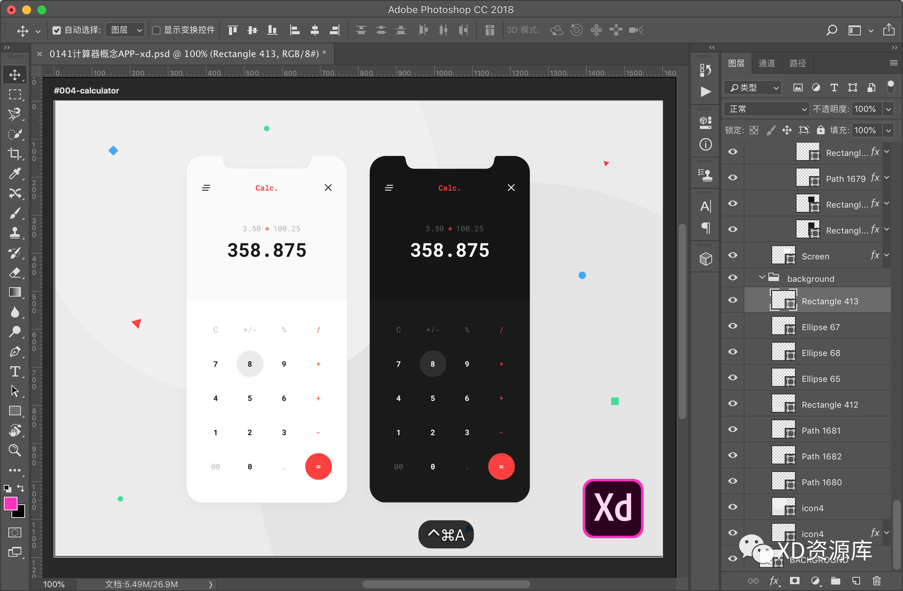Select the Eraser tool
Viewport: 903px width, 591px height.
click(14, 272)
